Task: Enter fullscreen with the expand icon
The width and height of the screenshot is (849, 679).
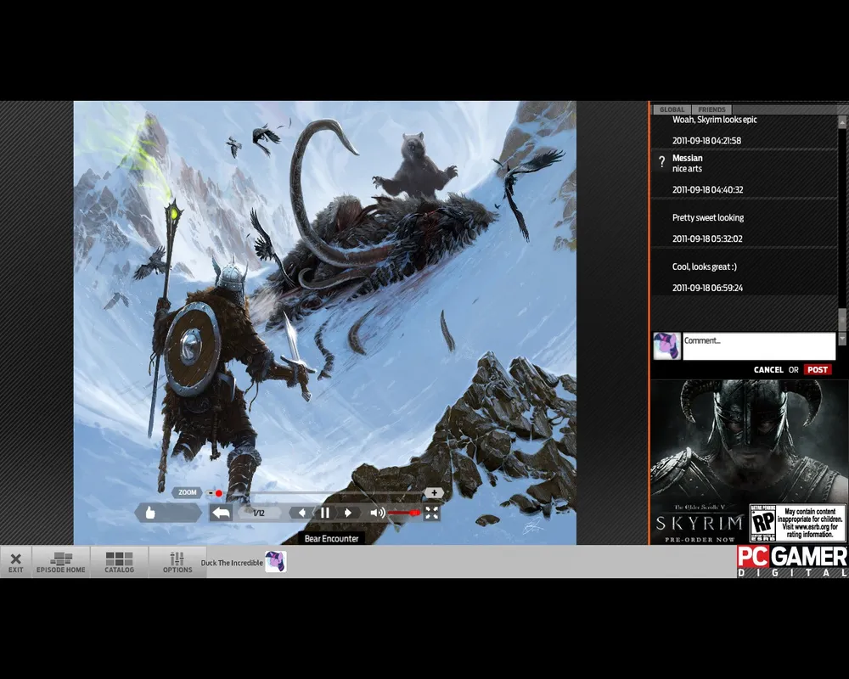Action: click(431, 513)
